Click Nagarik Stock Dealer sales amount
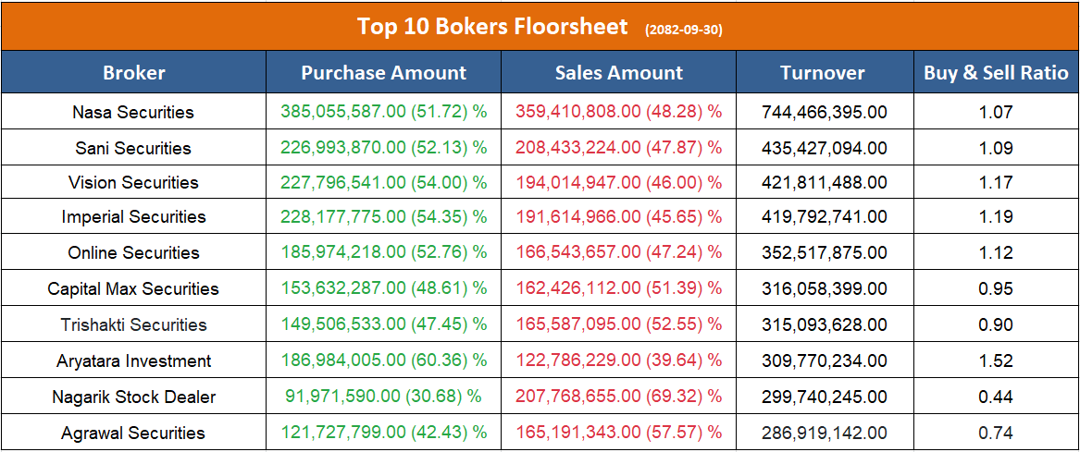1080x452 pixels. click(x=618, y=397)
